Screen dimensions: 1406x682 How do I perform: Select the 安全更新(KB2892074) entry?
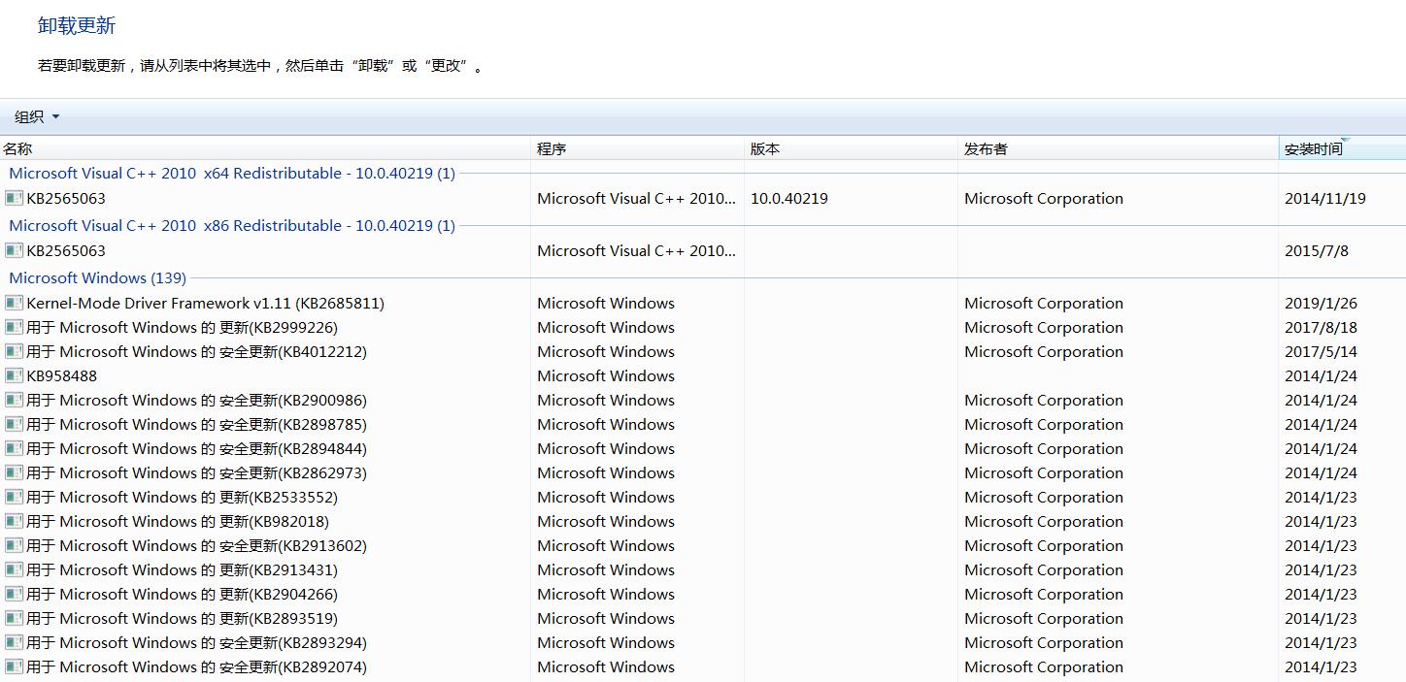[197, 666]
